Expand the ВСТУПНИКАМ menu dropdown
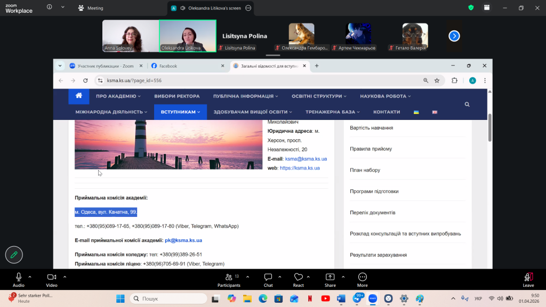Screen dimensions: 546x307 pyautogui.click(x=180, y=112)
